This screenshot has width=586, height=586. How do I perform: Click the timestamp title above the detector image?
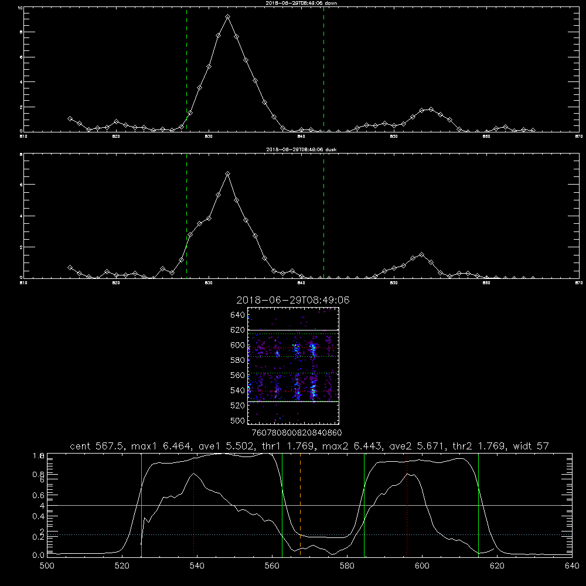tap(293, 301)
